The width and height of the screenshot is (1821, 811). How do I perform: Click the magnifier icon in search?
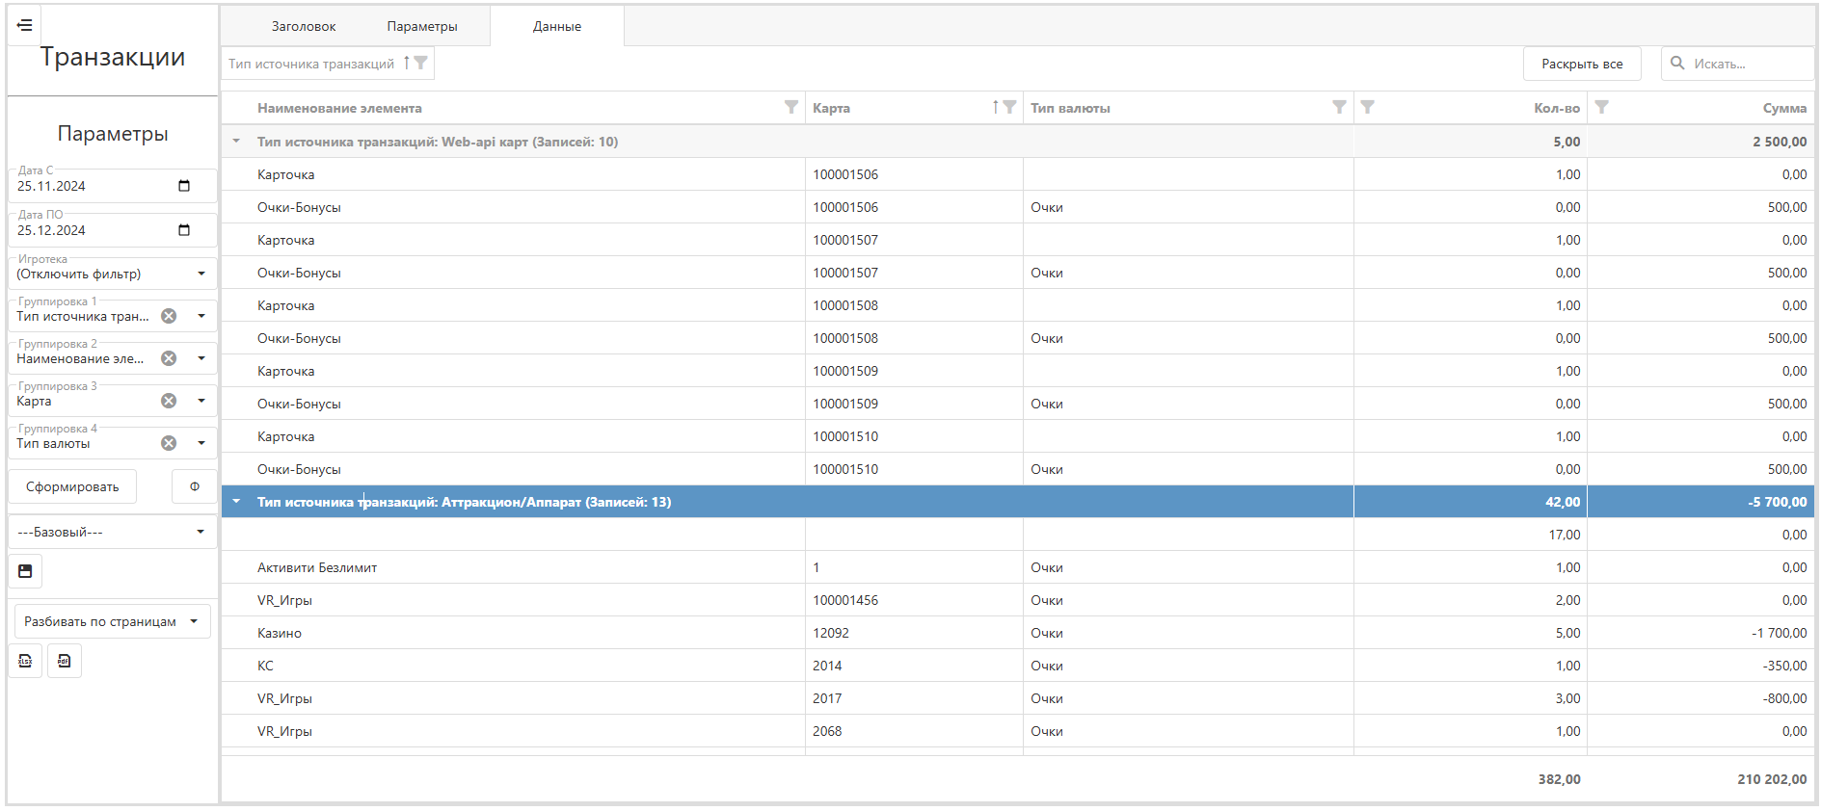[x=1677, y=63]
